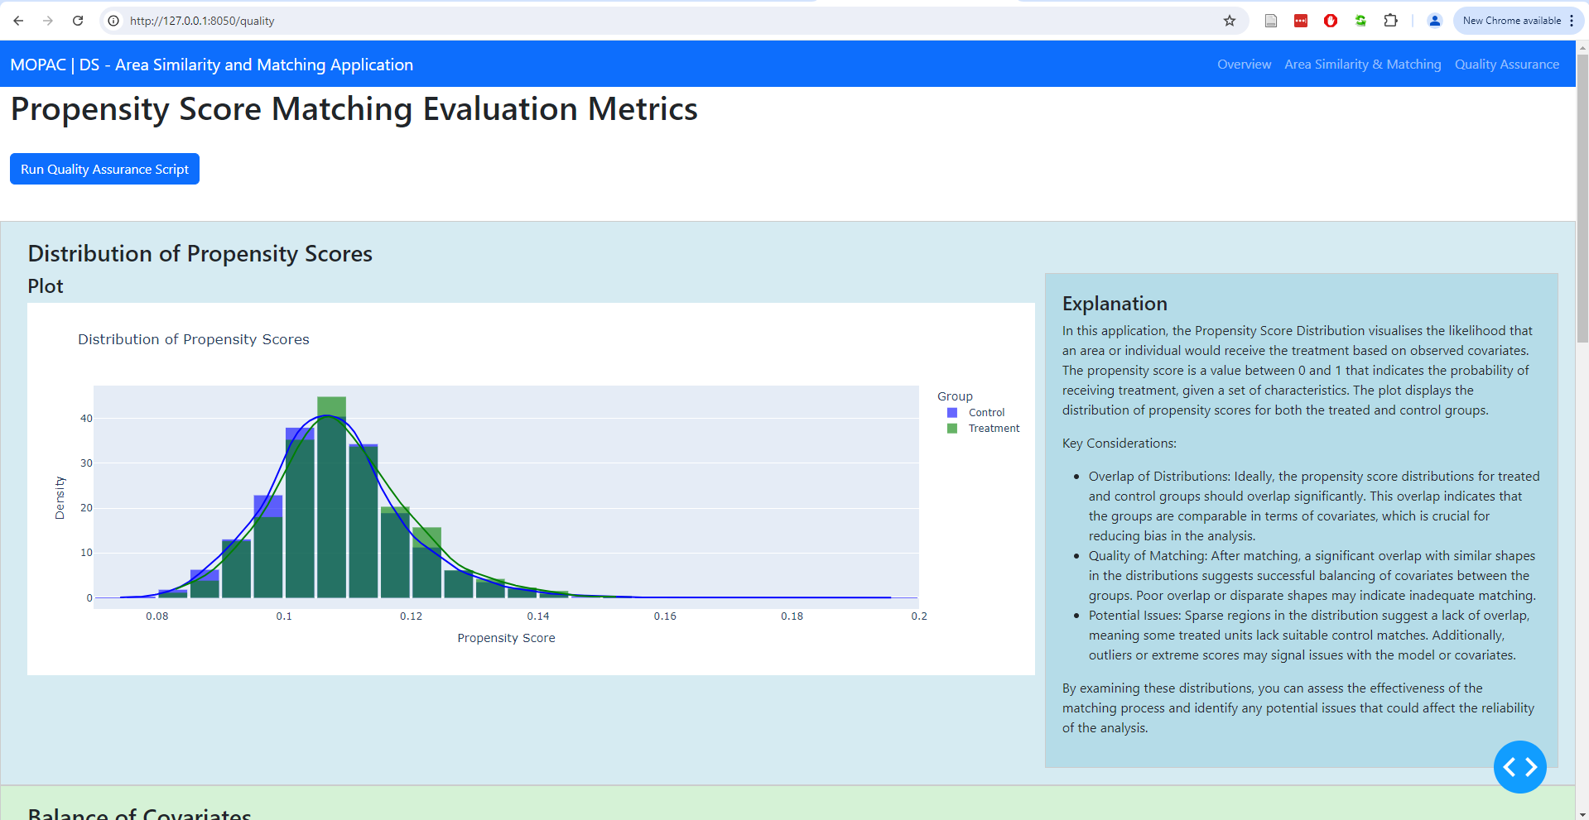Image resolution: width=1589 pixels, height=820 pixels.
Task: Open the Chrome profile avatar icon
Action: point(1435,21)
